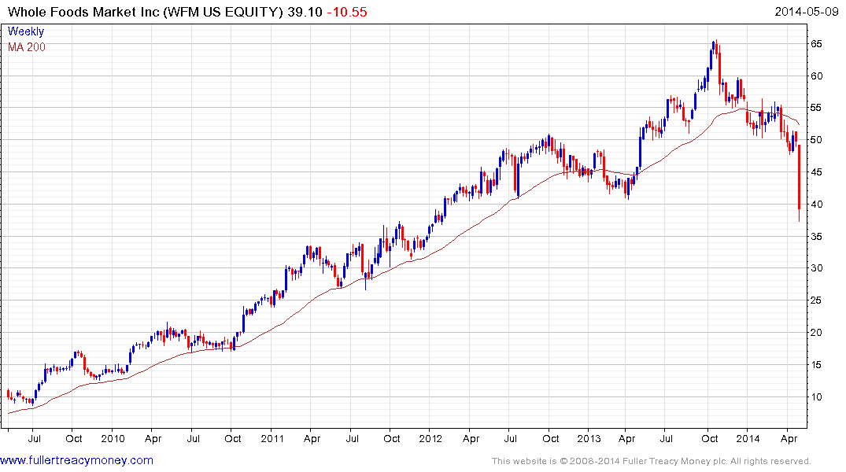The height and width of the screenshot is (472, 846).
Task: Click the 2014 year label on time axis
Action: (x=748, y=438)
